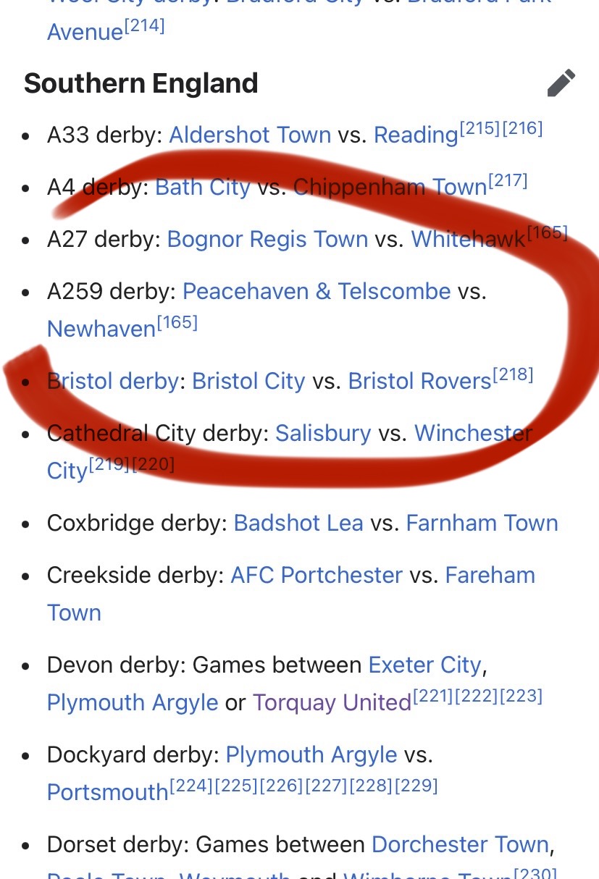Screen dimensions: 599x879
Task: Open visited Torquay United link
Action: click(332, 702)
